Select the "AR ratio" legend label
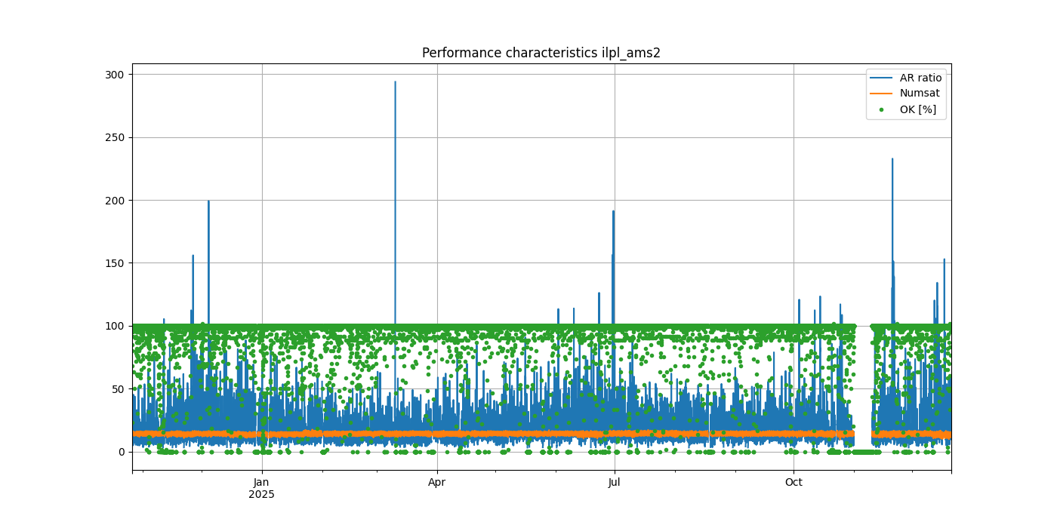The height and width of the screenshot is (528, 1057). pos(920,78)
